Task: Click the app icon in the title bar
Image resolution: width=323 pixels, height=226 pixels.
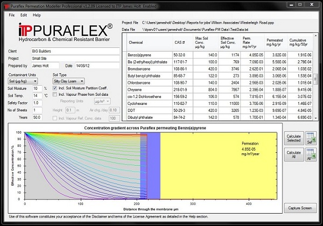Action: coord(5,4)
